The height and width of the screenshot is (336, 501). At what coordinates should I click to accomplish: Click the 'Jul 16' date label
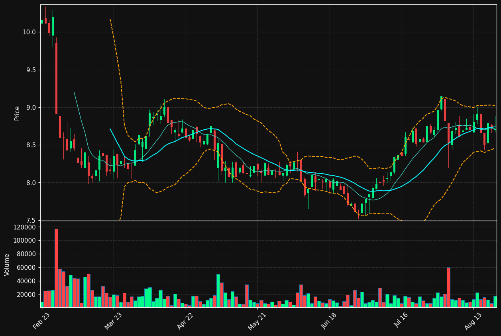(401, 321)
